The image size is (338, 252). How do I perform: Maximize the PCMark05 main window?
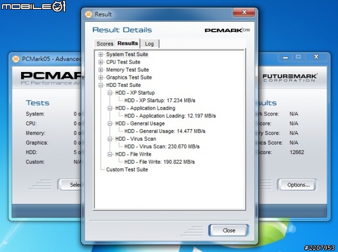coord(298,57)
